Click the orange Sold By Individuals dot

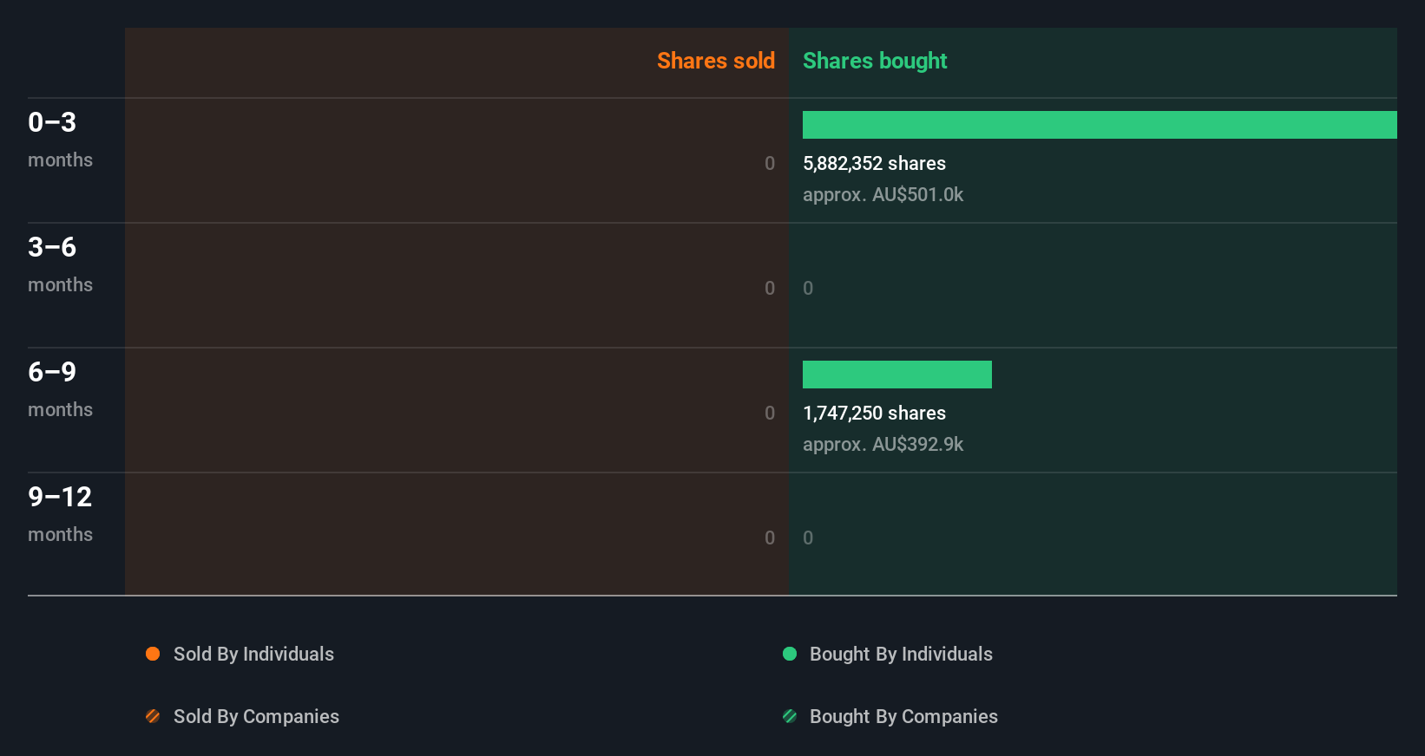[x=153, y=654]
